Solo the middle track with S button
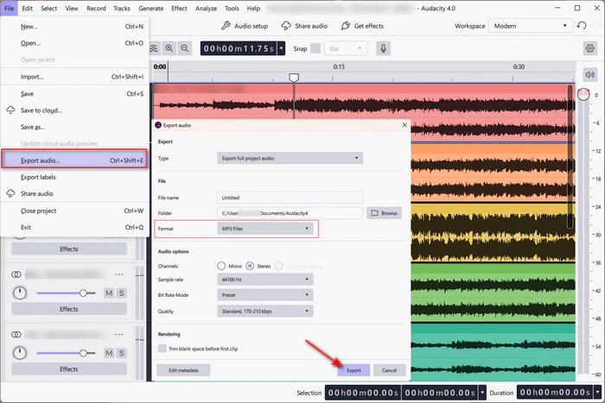The height and width of the screenshot is (403, 605). click(x=122, y=293)
